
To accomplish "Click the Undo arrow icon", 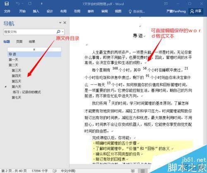I will tap(18, 3).
